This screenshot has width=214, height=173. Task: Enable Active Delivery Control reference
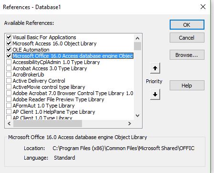click(9, 81)
